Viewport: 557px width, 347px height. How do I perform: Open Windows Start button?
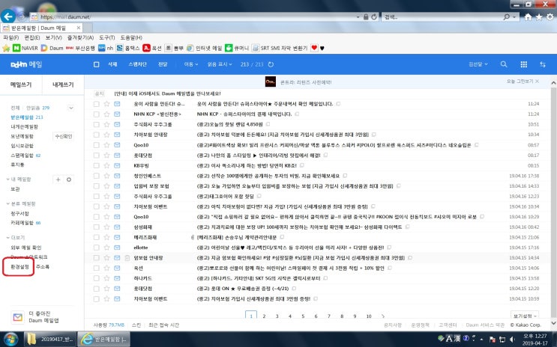(x=11, y=340)
